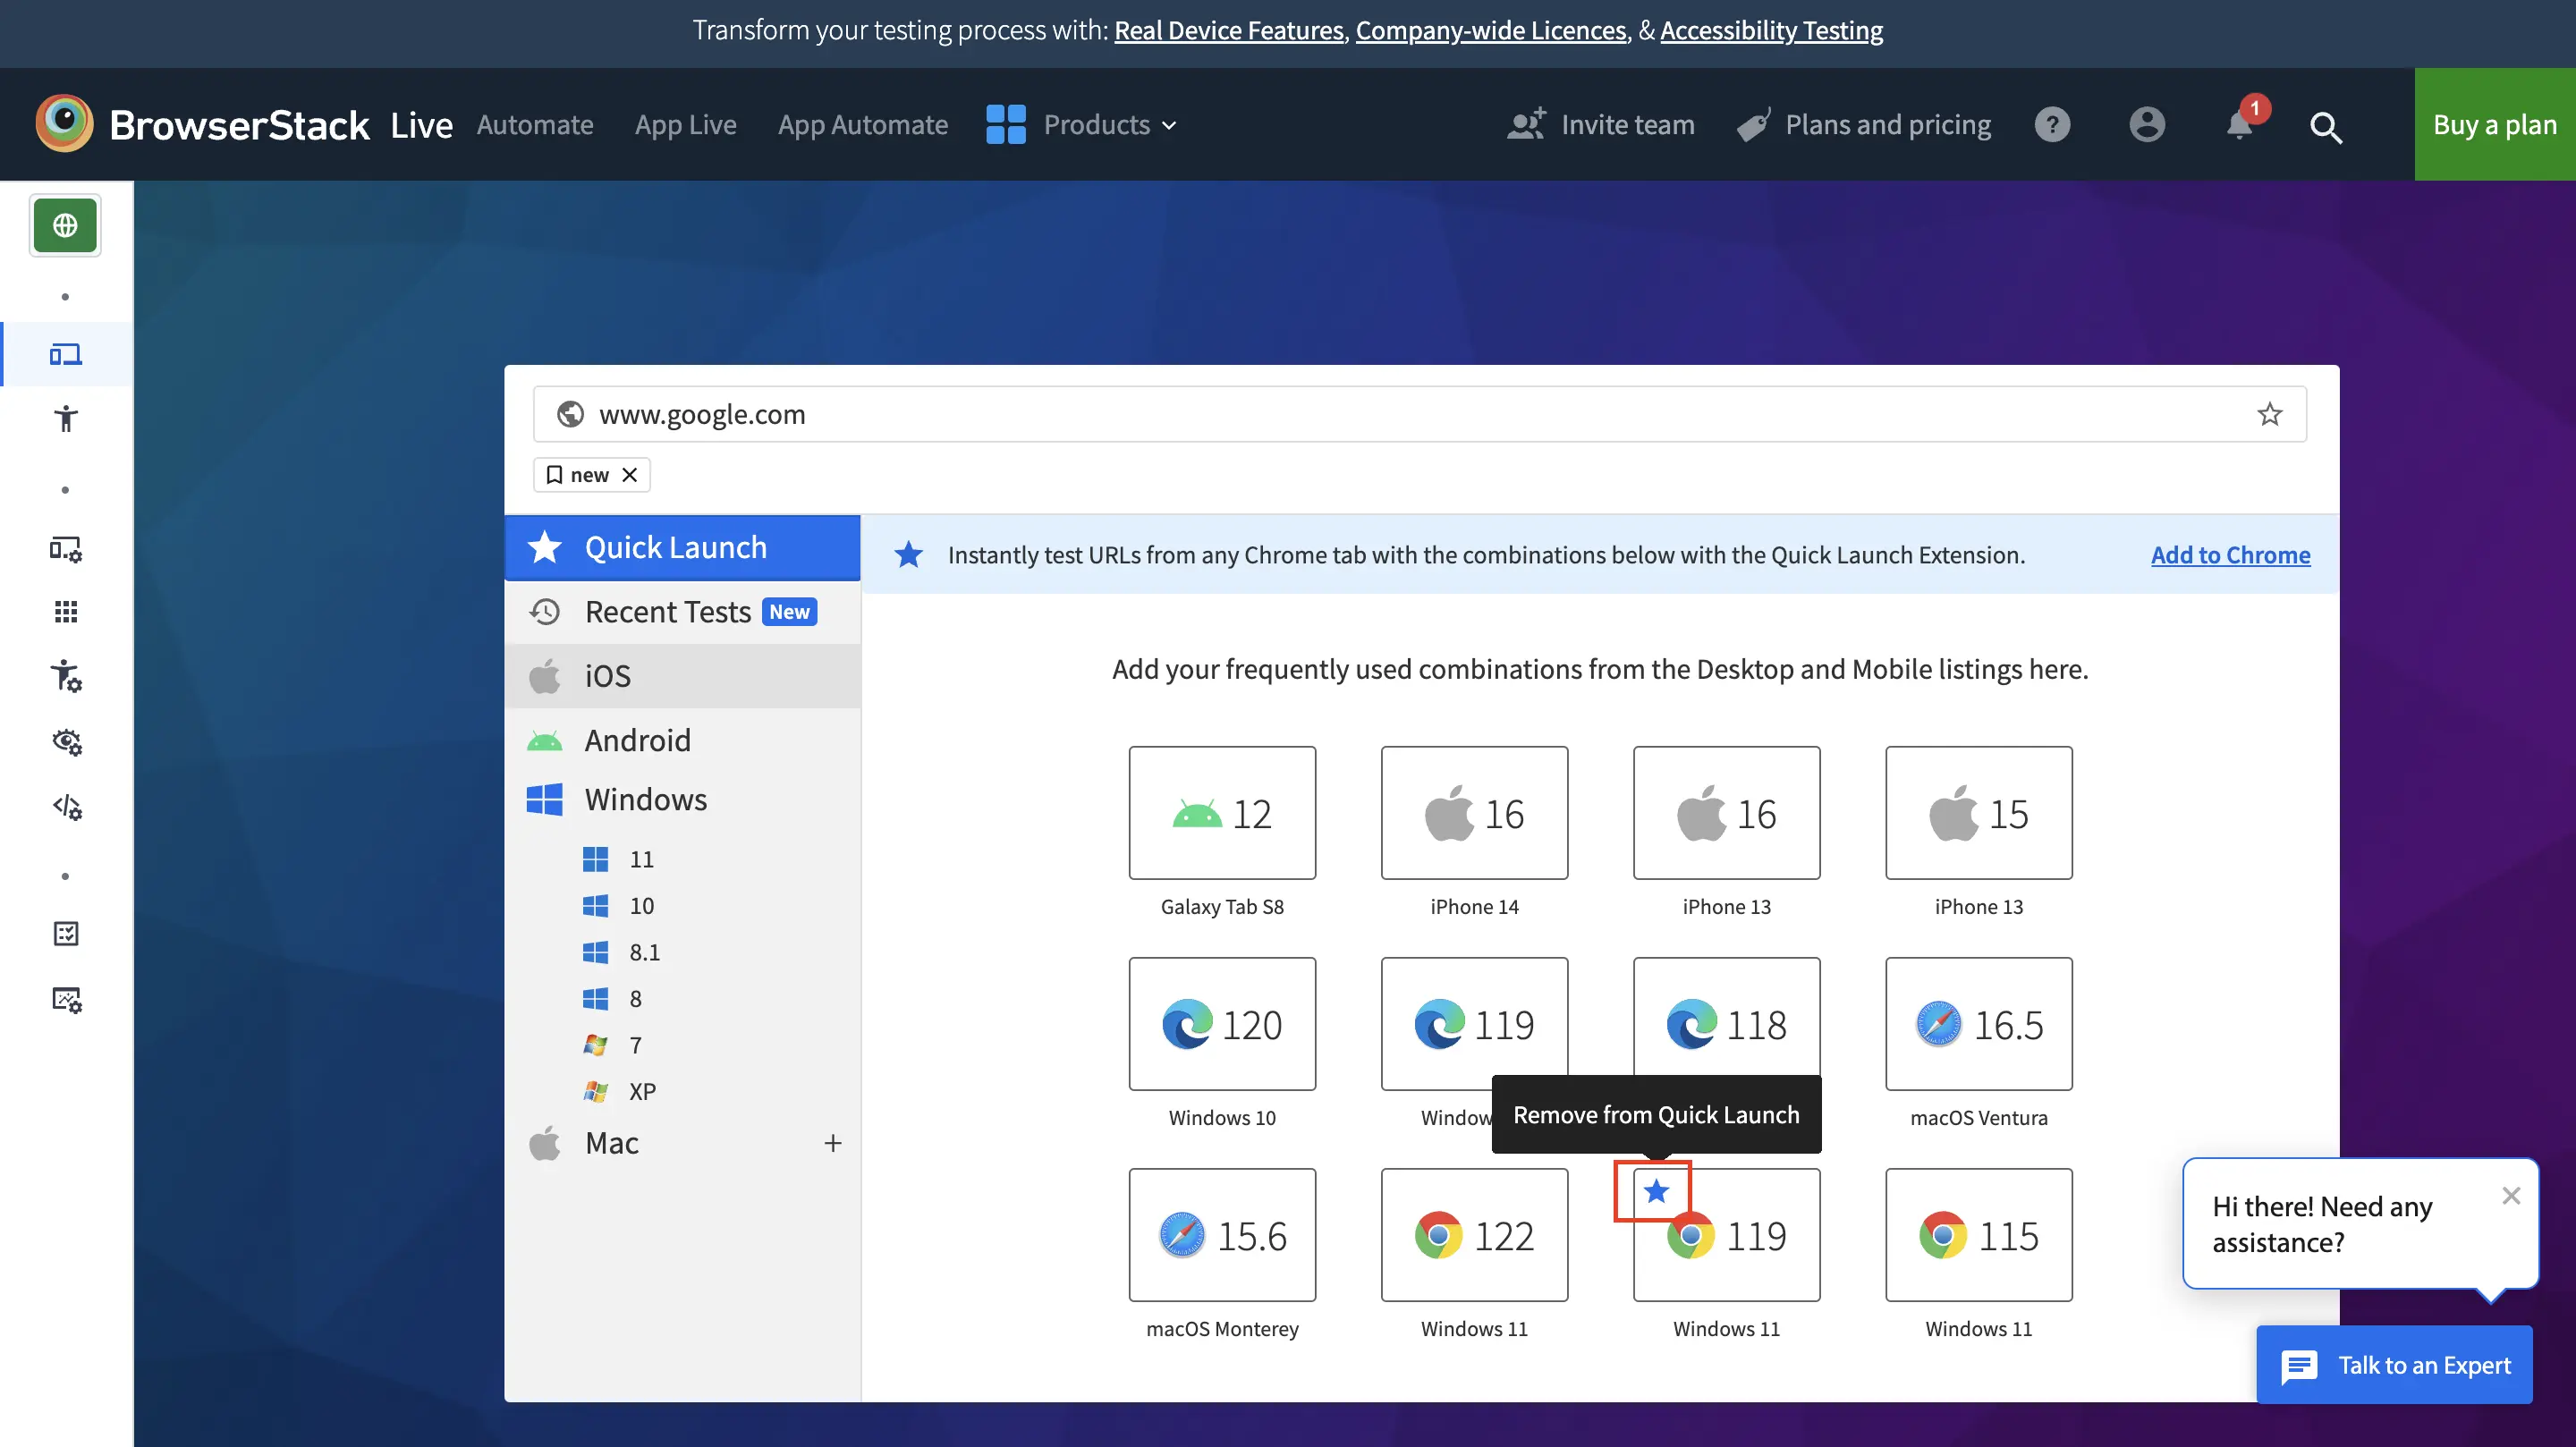Open the notifications bell icon
This screenshot has height=1447, width=2576.
[x=2239, y=125]
